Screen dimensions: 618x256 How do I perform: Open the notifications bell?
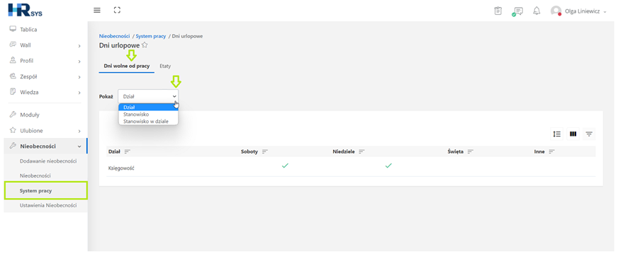click(536, 11)
